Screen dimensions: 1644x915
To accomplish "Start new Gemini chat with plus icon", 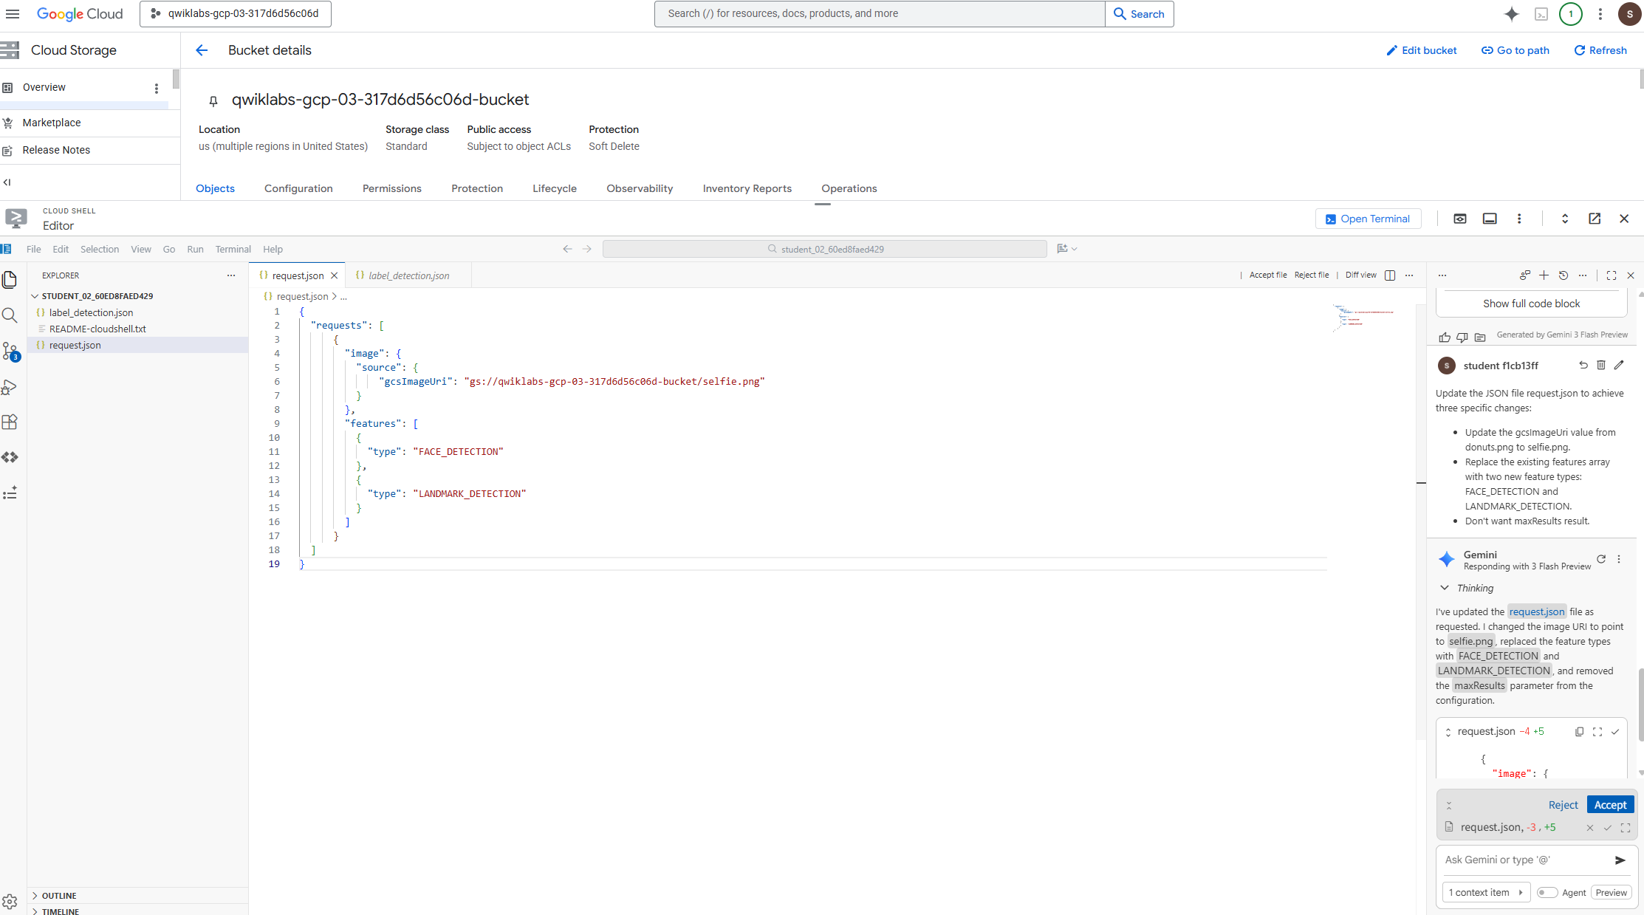I will coord(1544,275).
